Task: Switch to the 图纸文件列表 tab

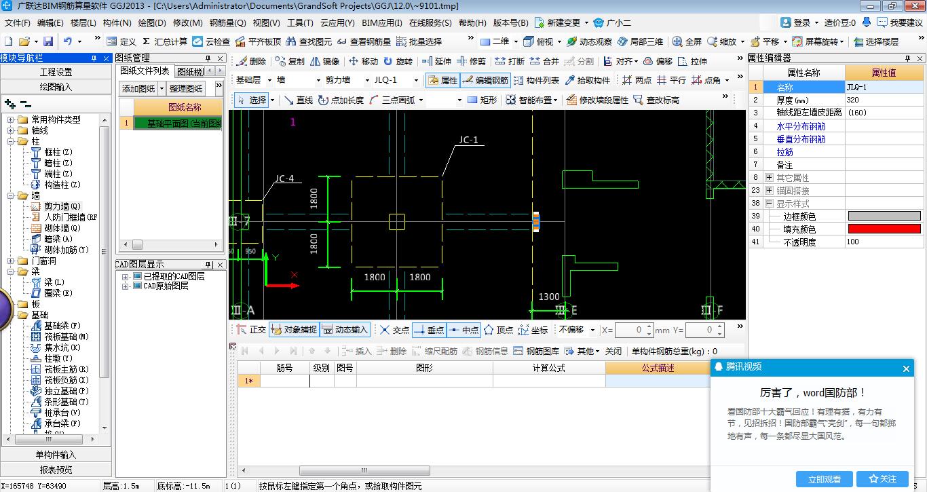Action: click(x=145, y=71)
